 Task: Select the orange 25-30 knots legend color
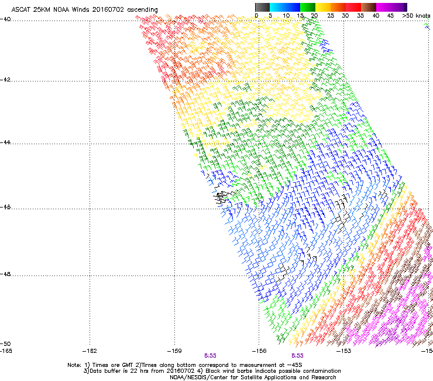click(x=338, y=7)
